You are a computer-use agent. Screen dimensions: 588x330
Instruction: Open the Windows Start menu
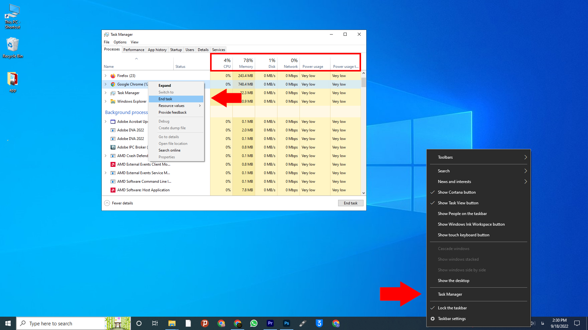[8, 323]
